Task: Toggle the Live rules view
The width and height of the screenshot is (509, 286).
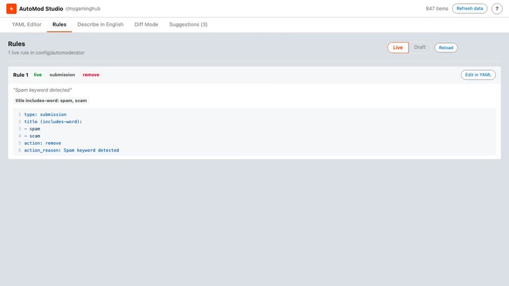Action: [x=398, y=47]
